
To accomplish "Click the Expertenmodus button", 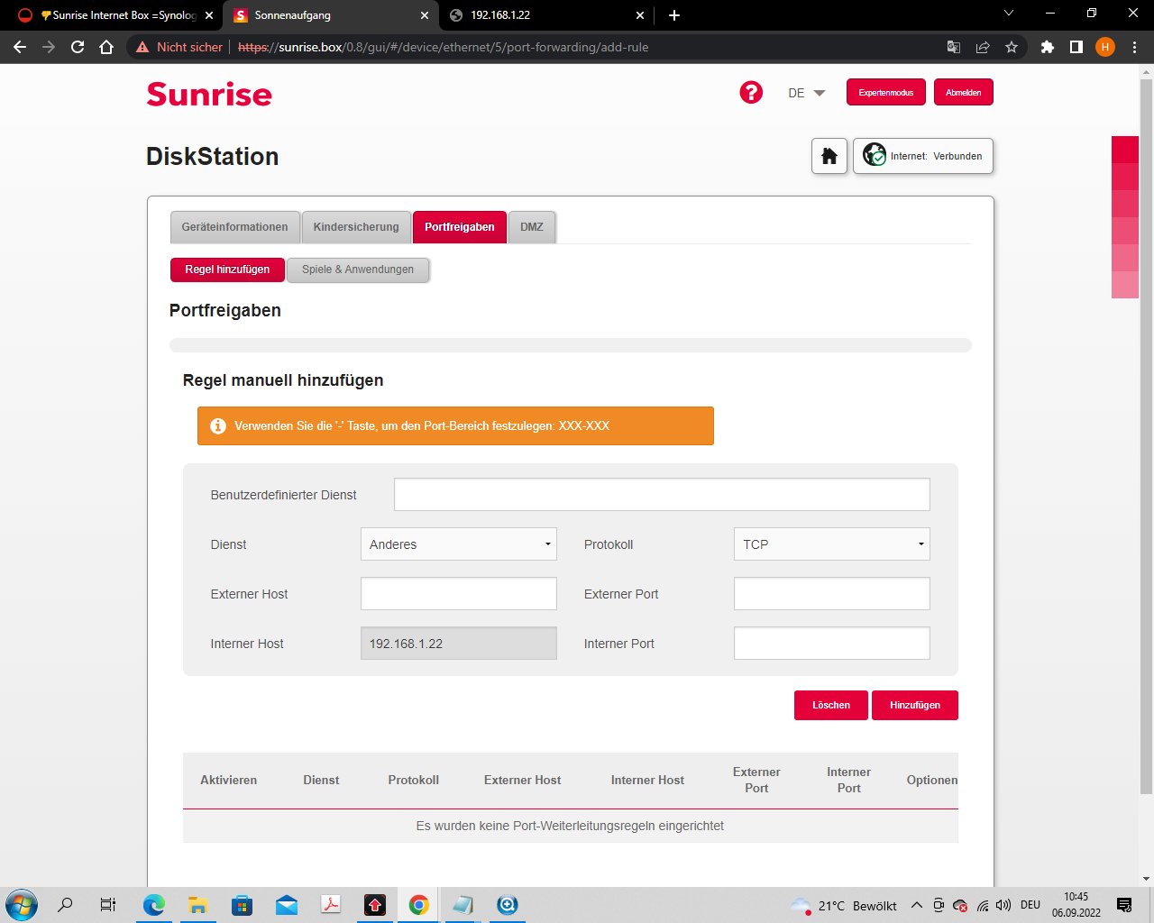I will [x=886, y=93].
